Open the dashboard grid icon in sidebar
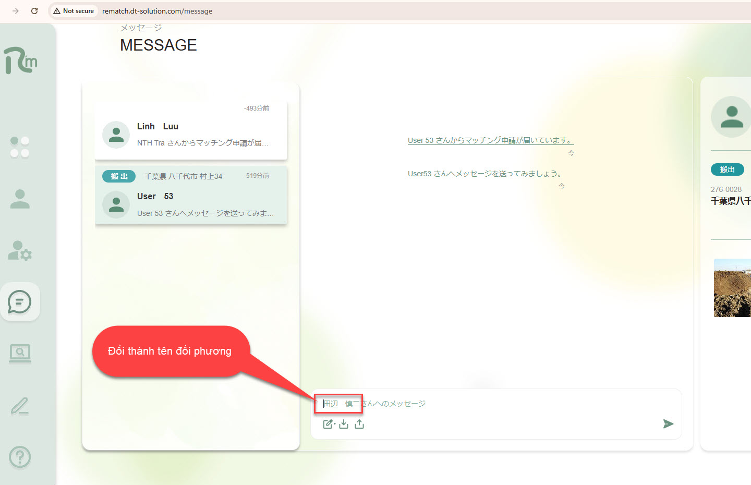Image resolution: width=751 pixels, height=485 pixels. click(x=20, y=147)
